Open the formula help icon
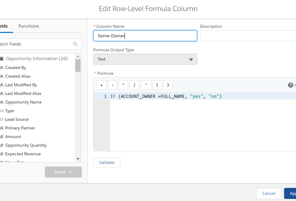 click(291, 85)
